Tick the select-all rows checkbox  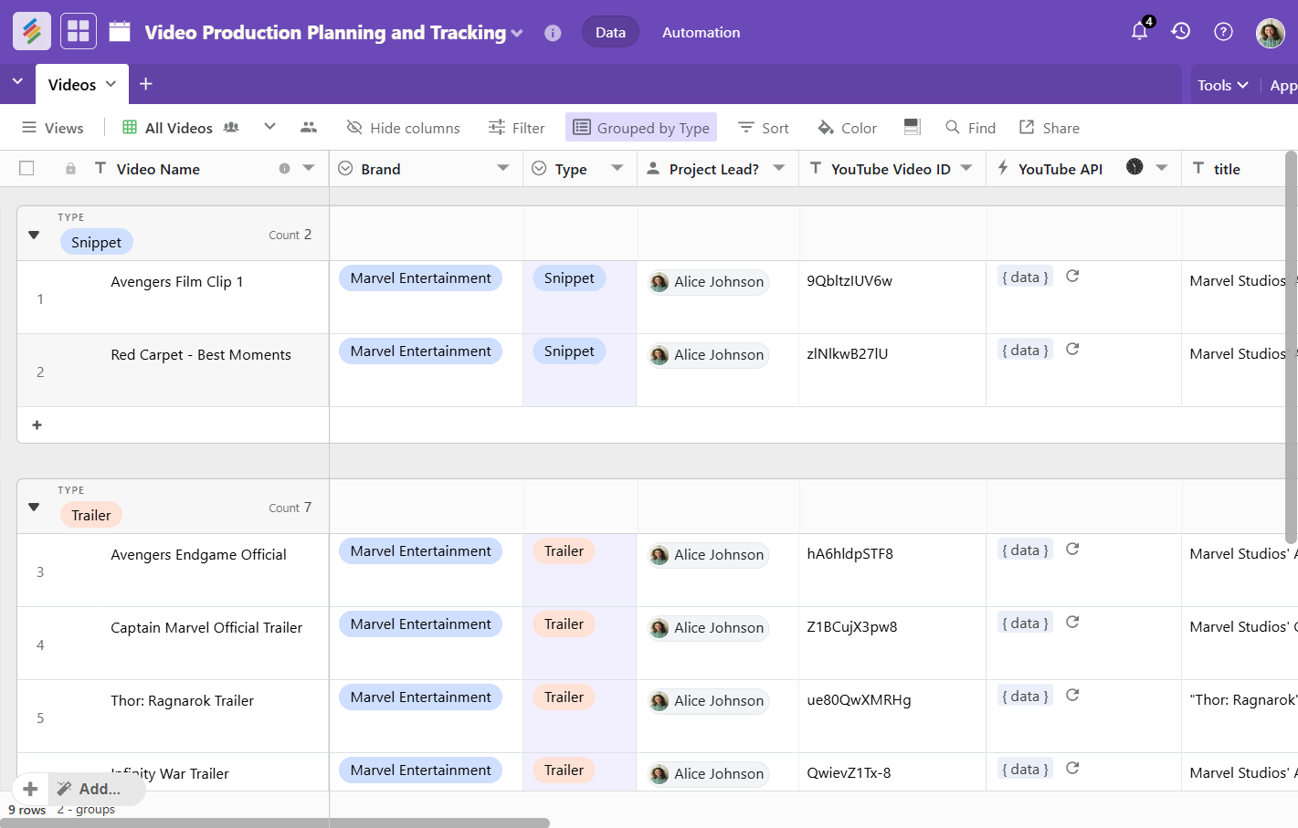click(x=26, y=169)
